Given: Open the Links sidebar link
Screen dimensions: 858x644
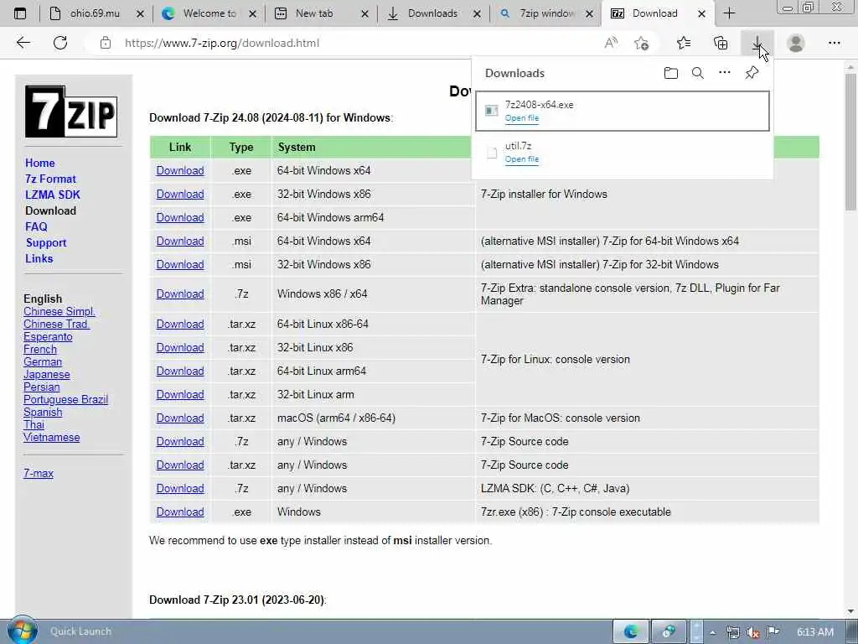Looking at the screenshot, I should click(39, 258).
